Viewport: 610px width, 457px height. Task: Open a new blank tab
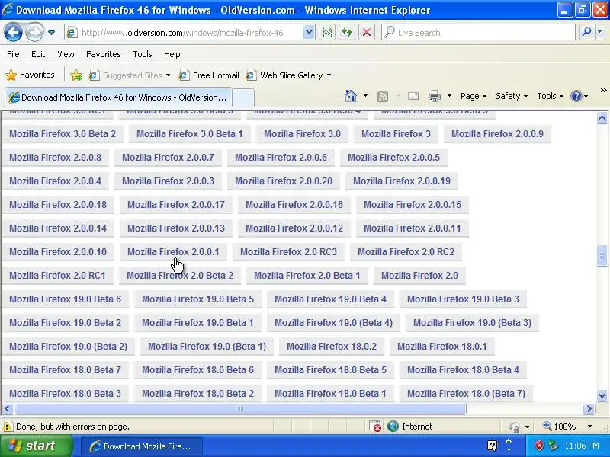243,97
